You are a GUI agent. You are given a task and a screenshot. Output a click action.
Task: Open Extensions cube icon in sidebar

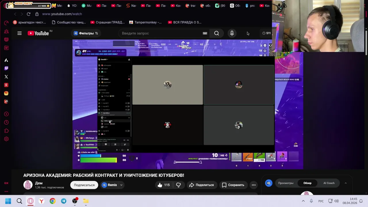click(6, 131)
